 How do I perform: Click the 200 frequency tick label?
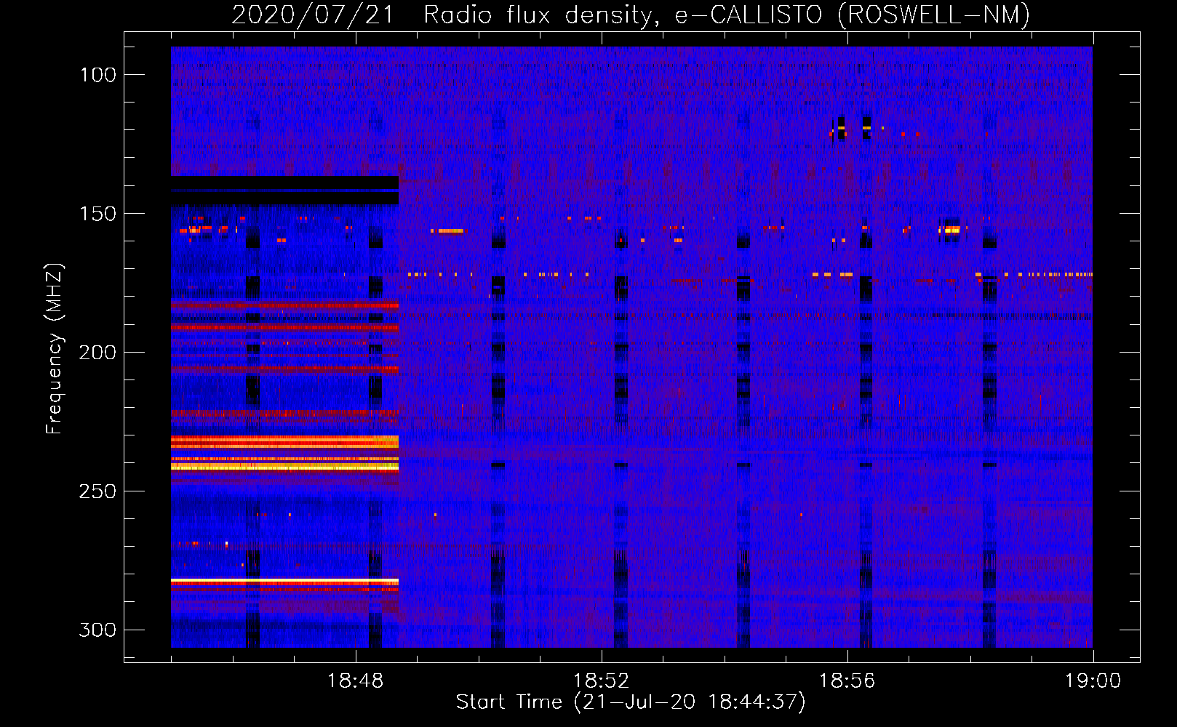(x=97, y=353)
